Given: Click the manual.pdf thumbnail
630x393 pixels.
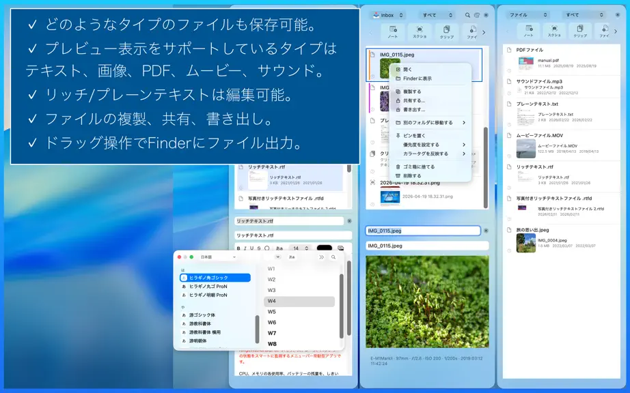Looking at the screenshot, I should (x=526, y=63).
